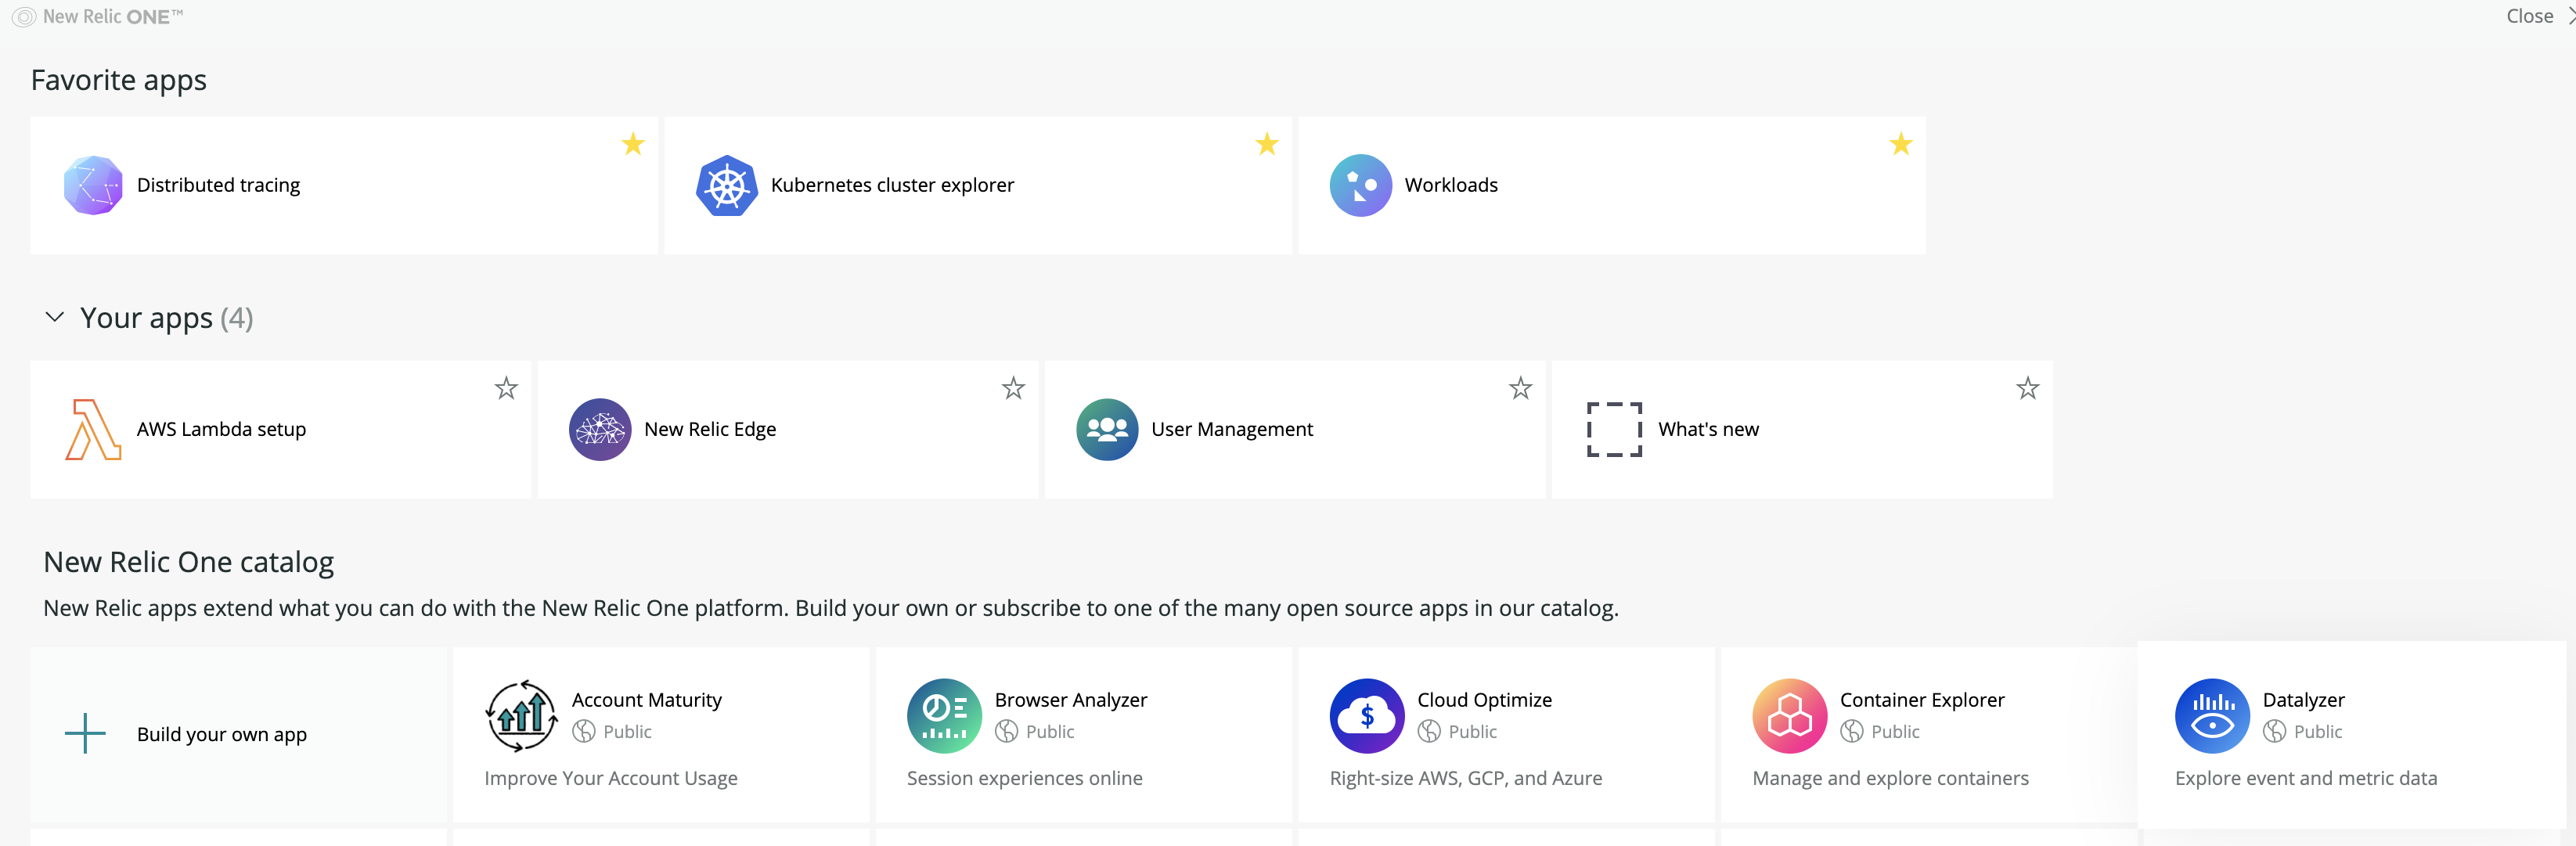The width and height of the screenshot is (2576, 846).
Task: Collapse the Your apps section chevron
Action: click(55, 317)
